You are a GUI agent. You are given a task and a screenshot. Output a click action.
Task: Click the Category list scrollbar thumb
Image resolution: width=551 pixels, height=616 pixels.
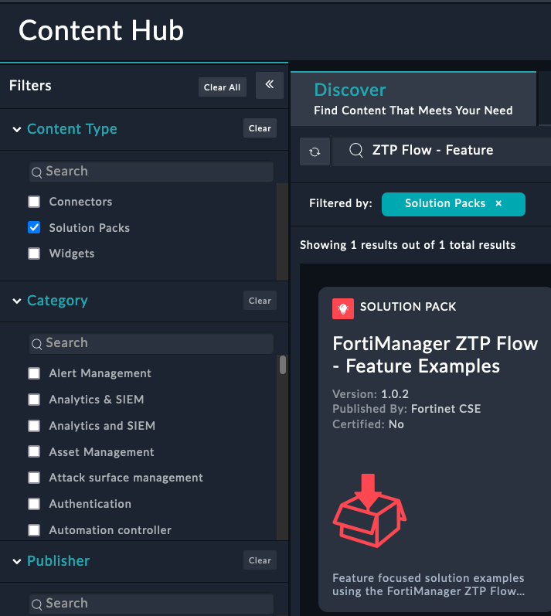(283, 365)
